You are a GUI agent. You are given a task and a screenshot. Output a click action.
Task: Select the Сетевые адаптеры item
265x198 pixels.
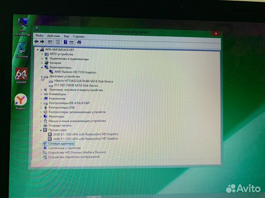pyautogui.click(x=61, y=144)
